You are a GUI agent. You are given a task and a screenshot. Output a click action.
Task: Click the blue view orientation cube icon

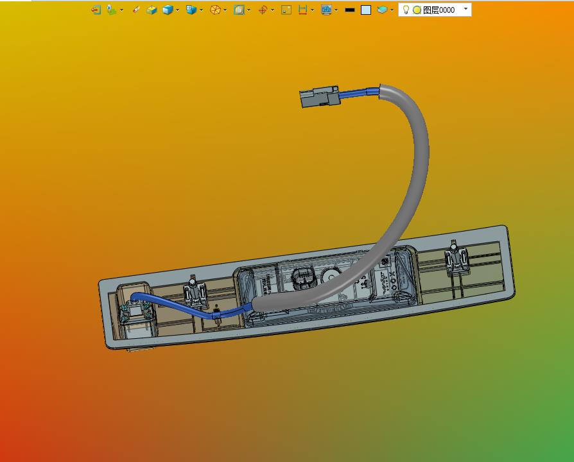tap(191, 10)
